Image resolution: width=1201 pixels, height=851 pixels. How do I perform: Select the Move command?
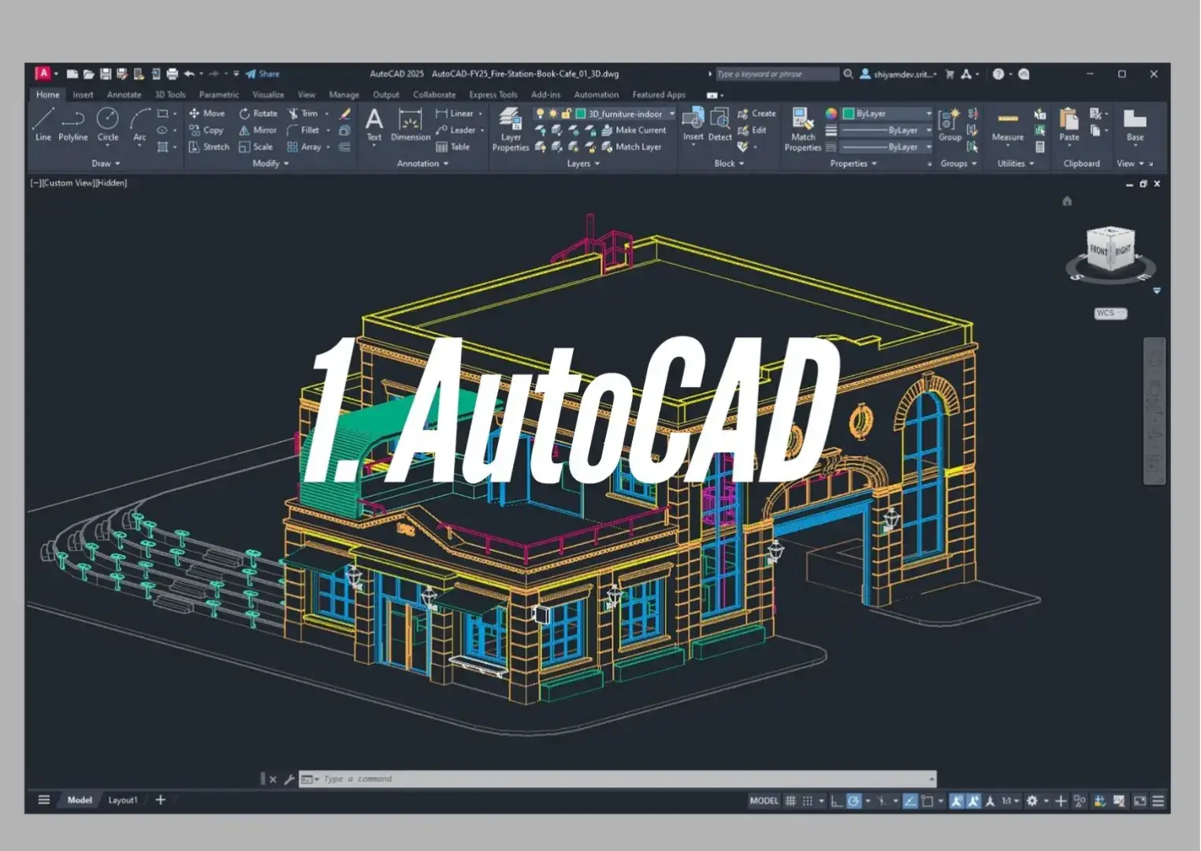(x=207, y=113)
